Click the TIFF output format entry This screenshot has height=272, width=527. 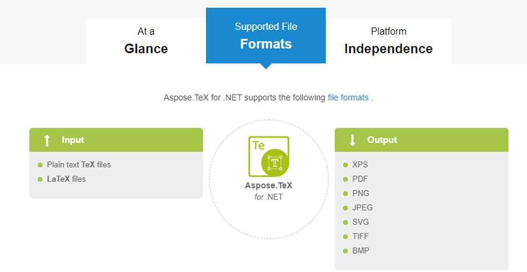[x=360, y=237]
